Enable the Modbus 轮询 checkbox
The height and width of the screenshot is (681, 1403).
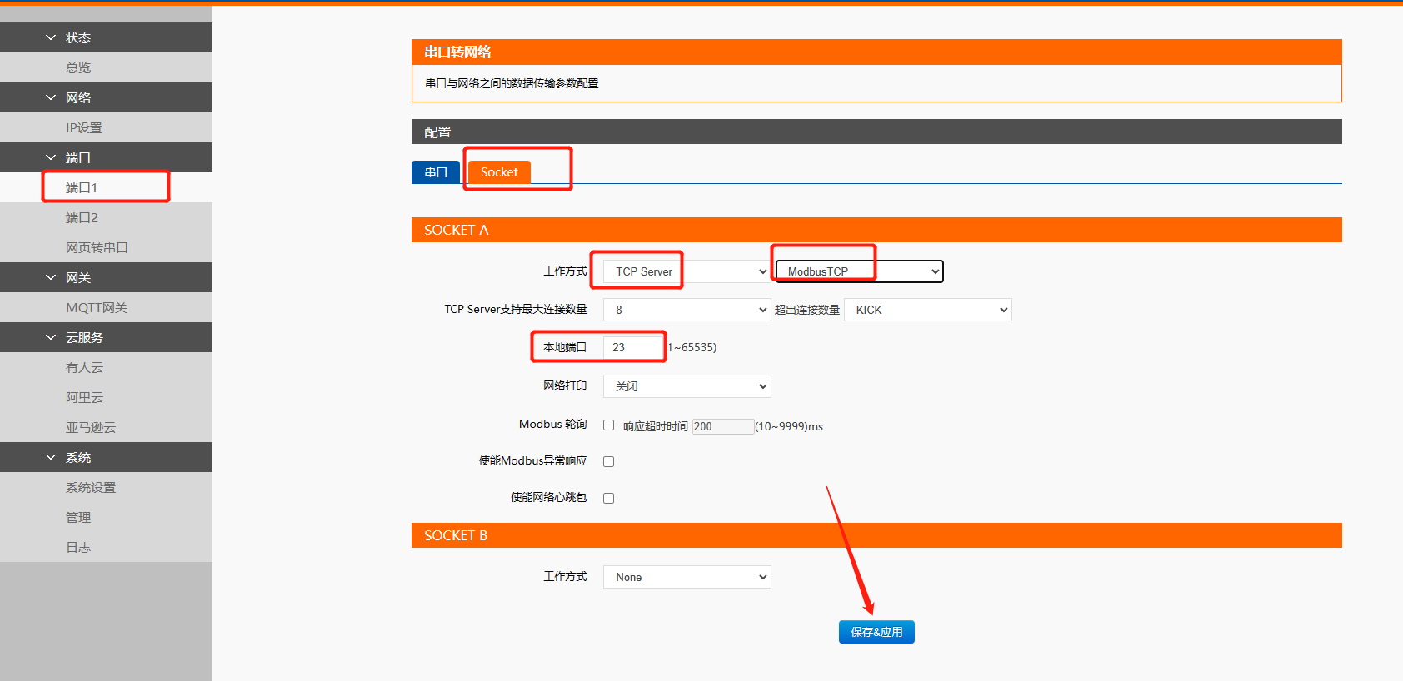tap(609, 425)
